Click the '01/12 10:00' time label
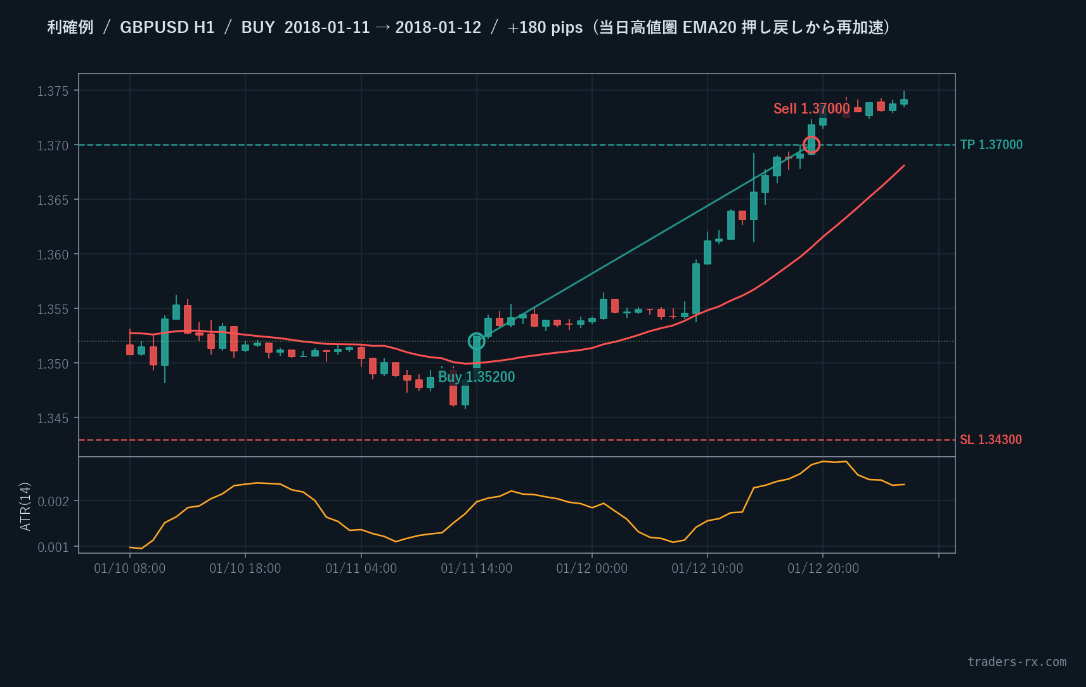This screenshot has width=1086, height=687. click(x=708, y=568)
